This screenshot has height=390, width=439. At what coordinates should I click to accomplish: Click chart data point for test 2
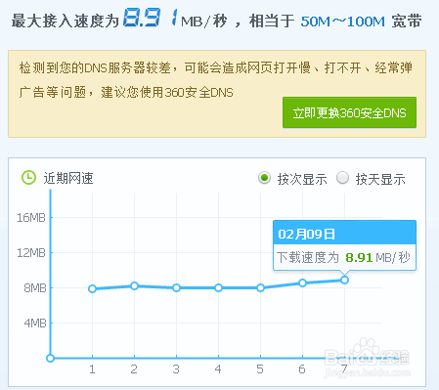coord(134,285)
